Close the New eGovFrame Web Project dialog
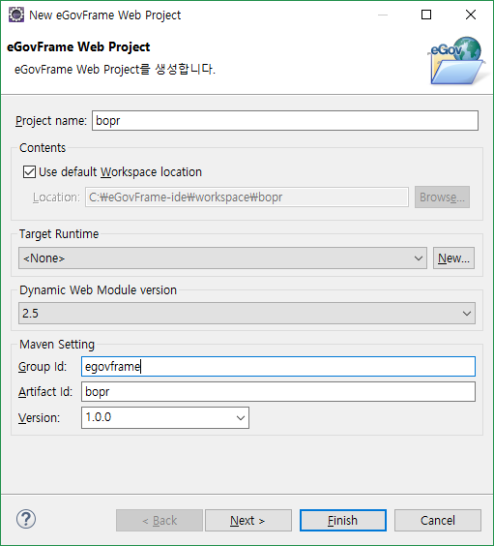494x546 pixels. point(471,15)
